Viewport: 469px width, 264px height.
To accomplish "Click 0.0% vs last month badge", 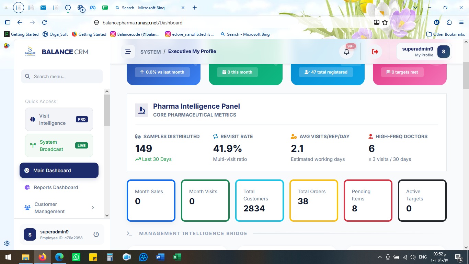I will (162, 72).
